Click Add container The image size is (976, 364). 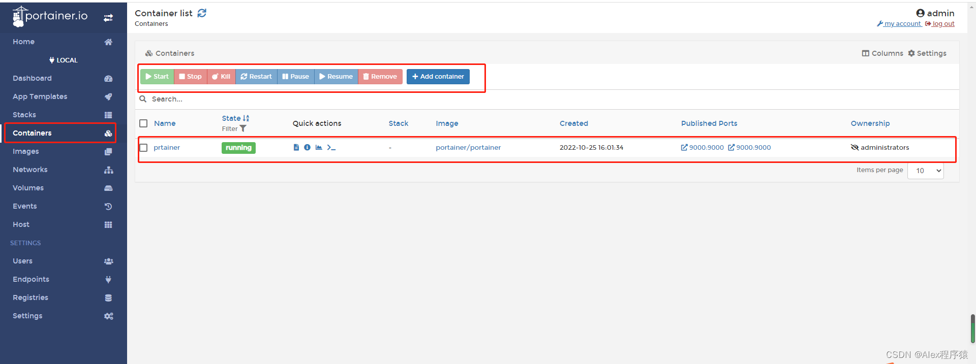(438, 77)
